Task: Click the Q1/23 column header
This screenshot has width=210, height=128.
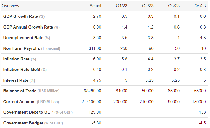Action: pyautogui.click(x=122, y=6)
